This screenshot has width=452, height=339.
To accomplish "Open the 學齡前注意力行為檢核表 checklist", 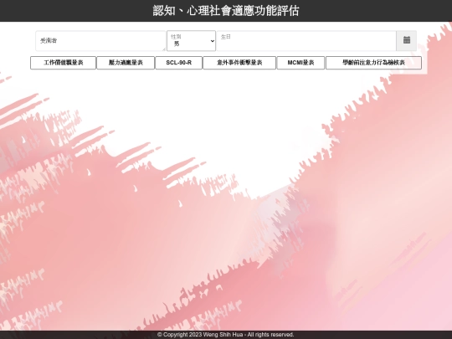I will coord(373,63).
